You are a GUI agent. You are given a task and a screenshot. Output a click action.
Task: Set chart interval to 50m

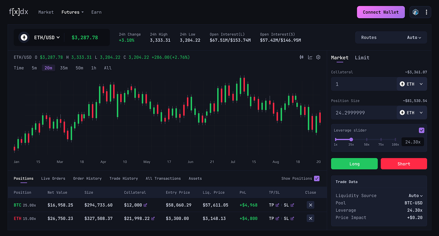[79, 68]
